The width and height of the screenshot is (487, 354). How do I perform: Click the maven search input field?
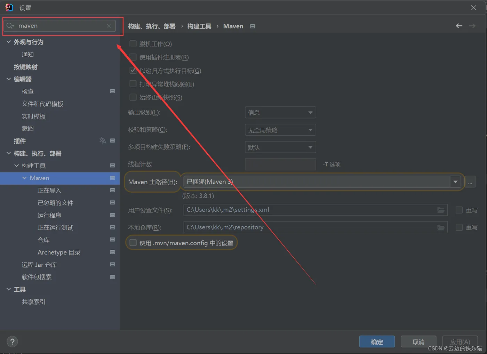59,26
